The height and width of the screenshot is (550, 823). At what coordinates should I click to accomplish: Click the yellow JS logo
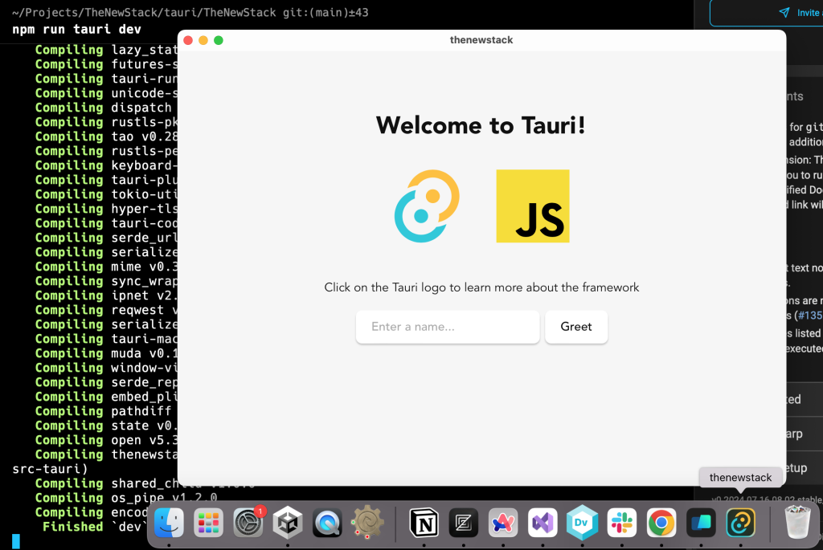point(533,206)
